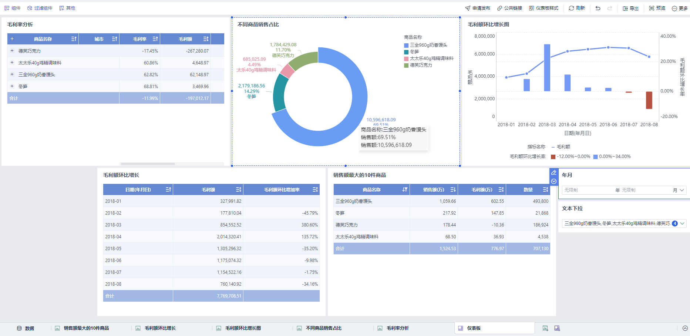Click the 1,059.66 sales cell
This screenshot has width=690, height=336.
pyautogui.click(x=434, y=201)
